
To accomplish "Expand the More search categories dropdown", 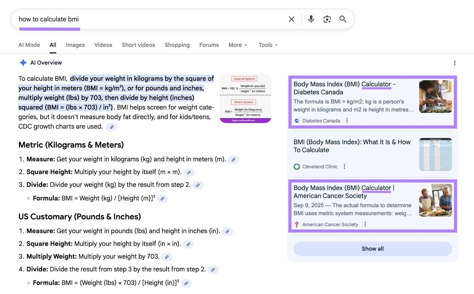I will tap(238, 45).
